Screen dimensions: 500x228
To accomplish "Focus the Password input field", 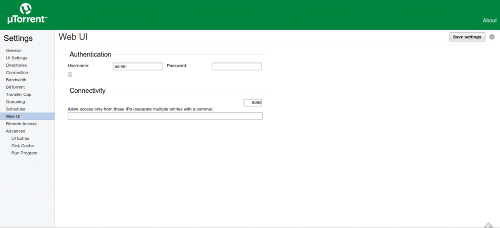I will [x=236, y=66].
